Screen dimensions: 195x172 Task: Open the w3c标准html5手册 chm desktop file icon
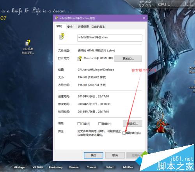coord(28,47)
